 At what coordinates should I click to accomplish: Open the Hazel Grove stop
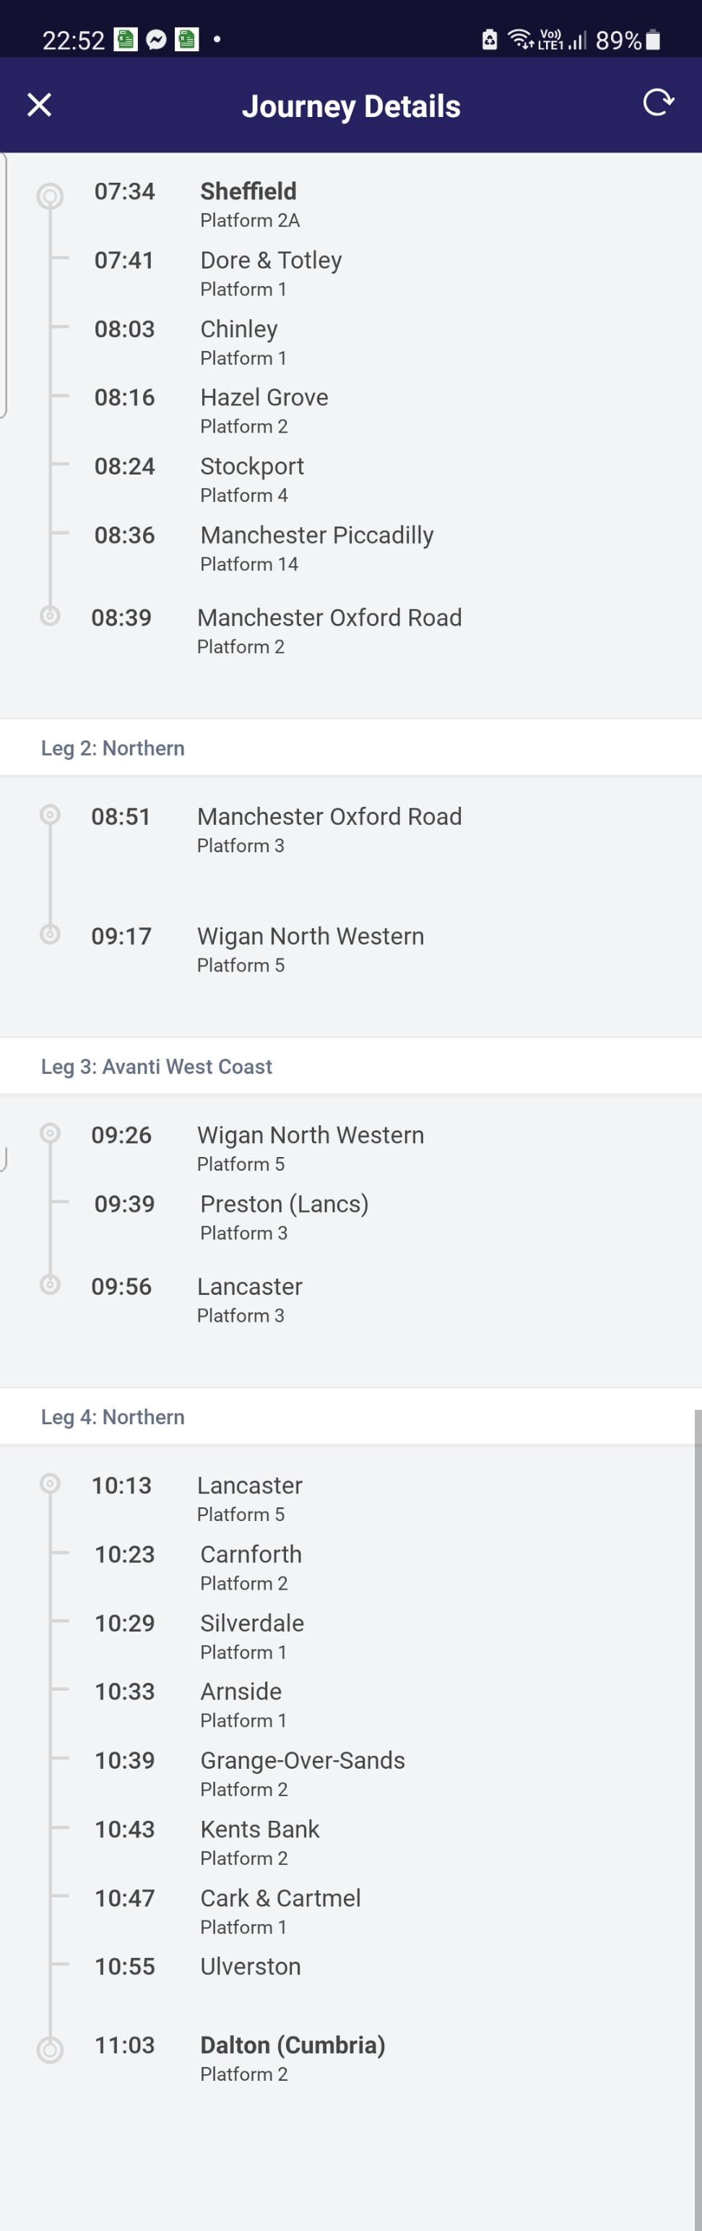click(264, 399)
